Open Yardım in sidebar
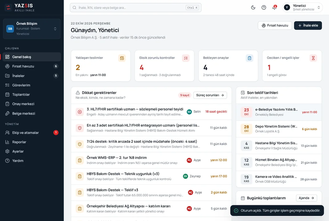The width and height of the screenshot is (329, 221). pyautogui.click(x=32, y=161)
